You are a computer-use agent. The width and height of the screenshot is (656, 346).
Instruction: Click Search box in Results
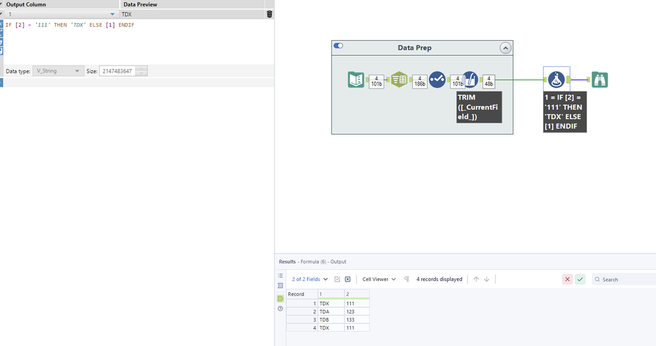(x=623, y=279)
